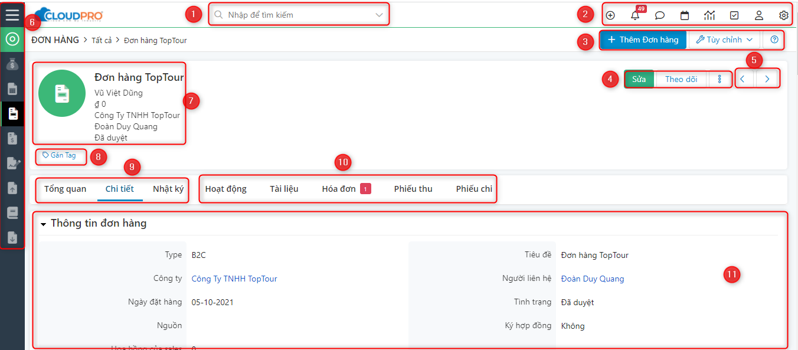Click the B2C type value

click(199, 256)
